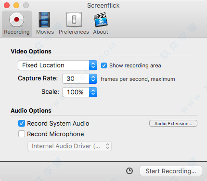
Task: Select the Recording toolbar icon
Action: (x=16, y=20)
